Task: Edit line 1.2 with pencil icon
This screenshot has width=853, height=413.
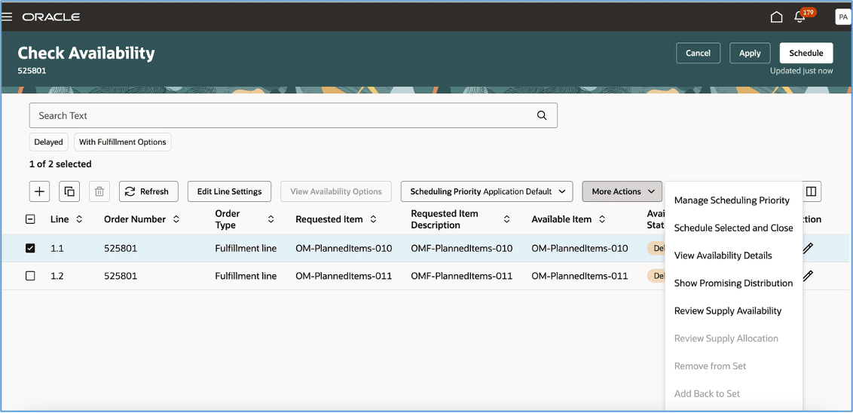Action: (x=808, y=276)
